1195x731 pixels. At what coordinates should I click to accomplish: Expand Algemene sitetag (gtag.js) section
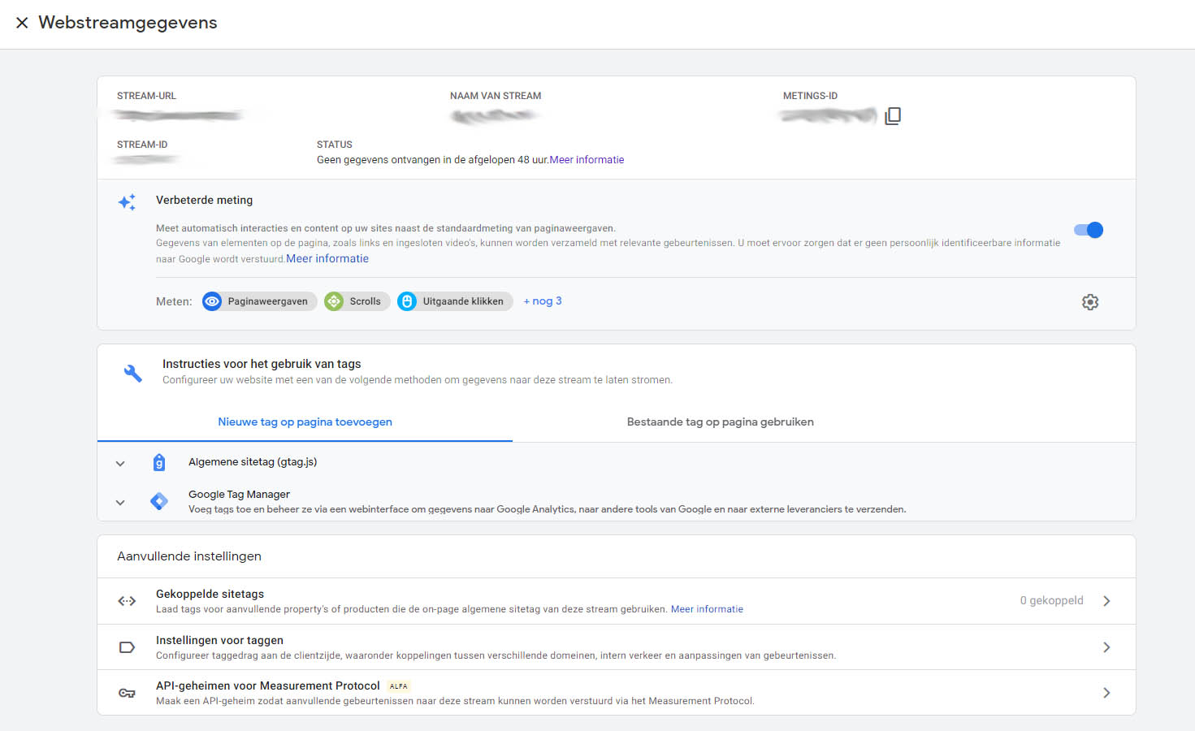click(x=120, y=464)
